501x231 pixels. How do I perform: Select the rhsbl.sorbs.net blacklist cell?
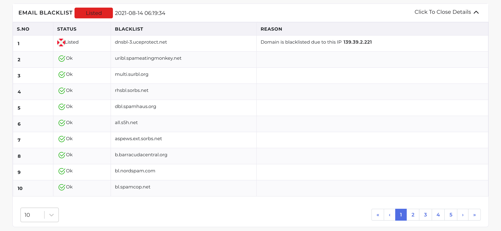184,92
